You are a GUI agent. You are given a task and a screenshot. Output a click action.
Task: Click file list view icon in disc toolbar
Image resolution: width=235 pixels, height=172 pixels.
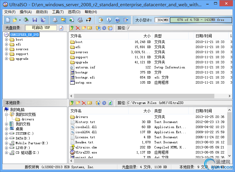[x=110, y=28]
